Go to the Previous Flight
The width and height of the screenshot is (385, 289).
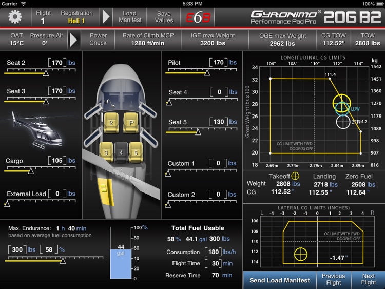tap(334, 279)
